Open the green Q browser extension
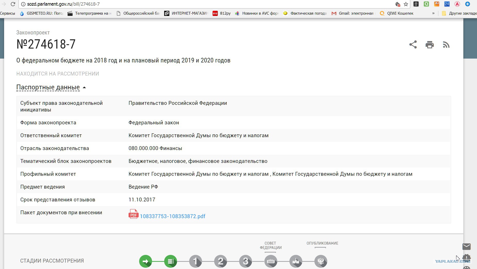477x269 pixels. (x=426, y=4)
